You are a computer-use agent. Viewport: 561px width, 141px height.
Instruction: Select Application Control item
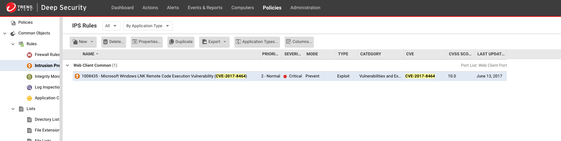coord(47,98)
